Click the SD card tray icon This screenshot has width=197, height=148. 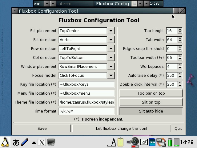pyautogui.click(x=152, y=142)
